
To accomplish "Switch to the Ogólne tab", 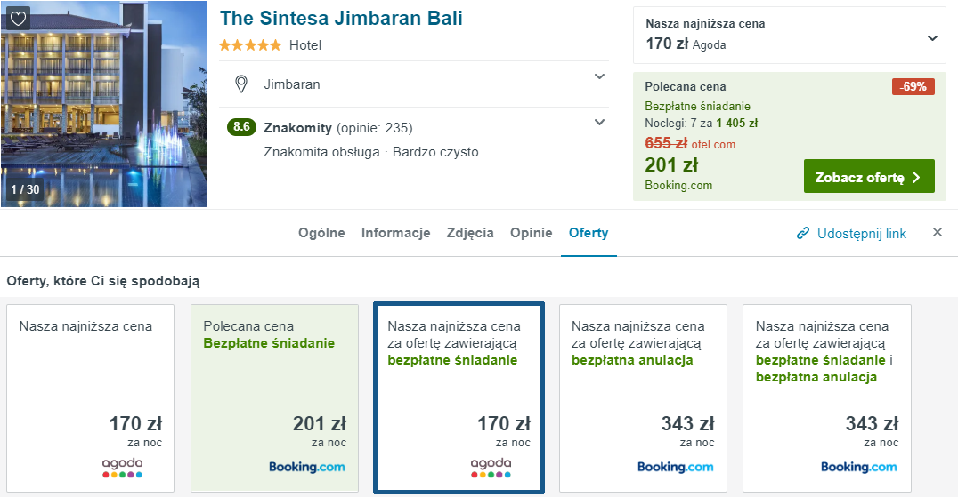I will pyautogui.click(x=321, y=233).
